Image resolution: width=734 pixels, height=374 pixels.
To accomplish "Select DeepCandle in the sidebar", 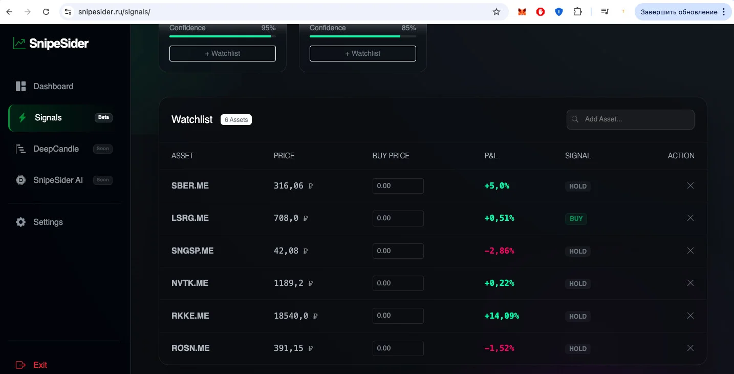I will (64, 149).
